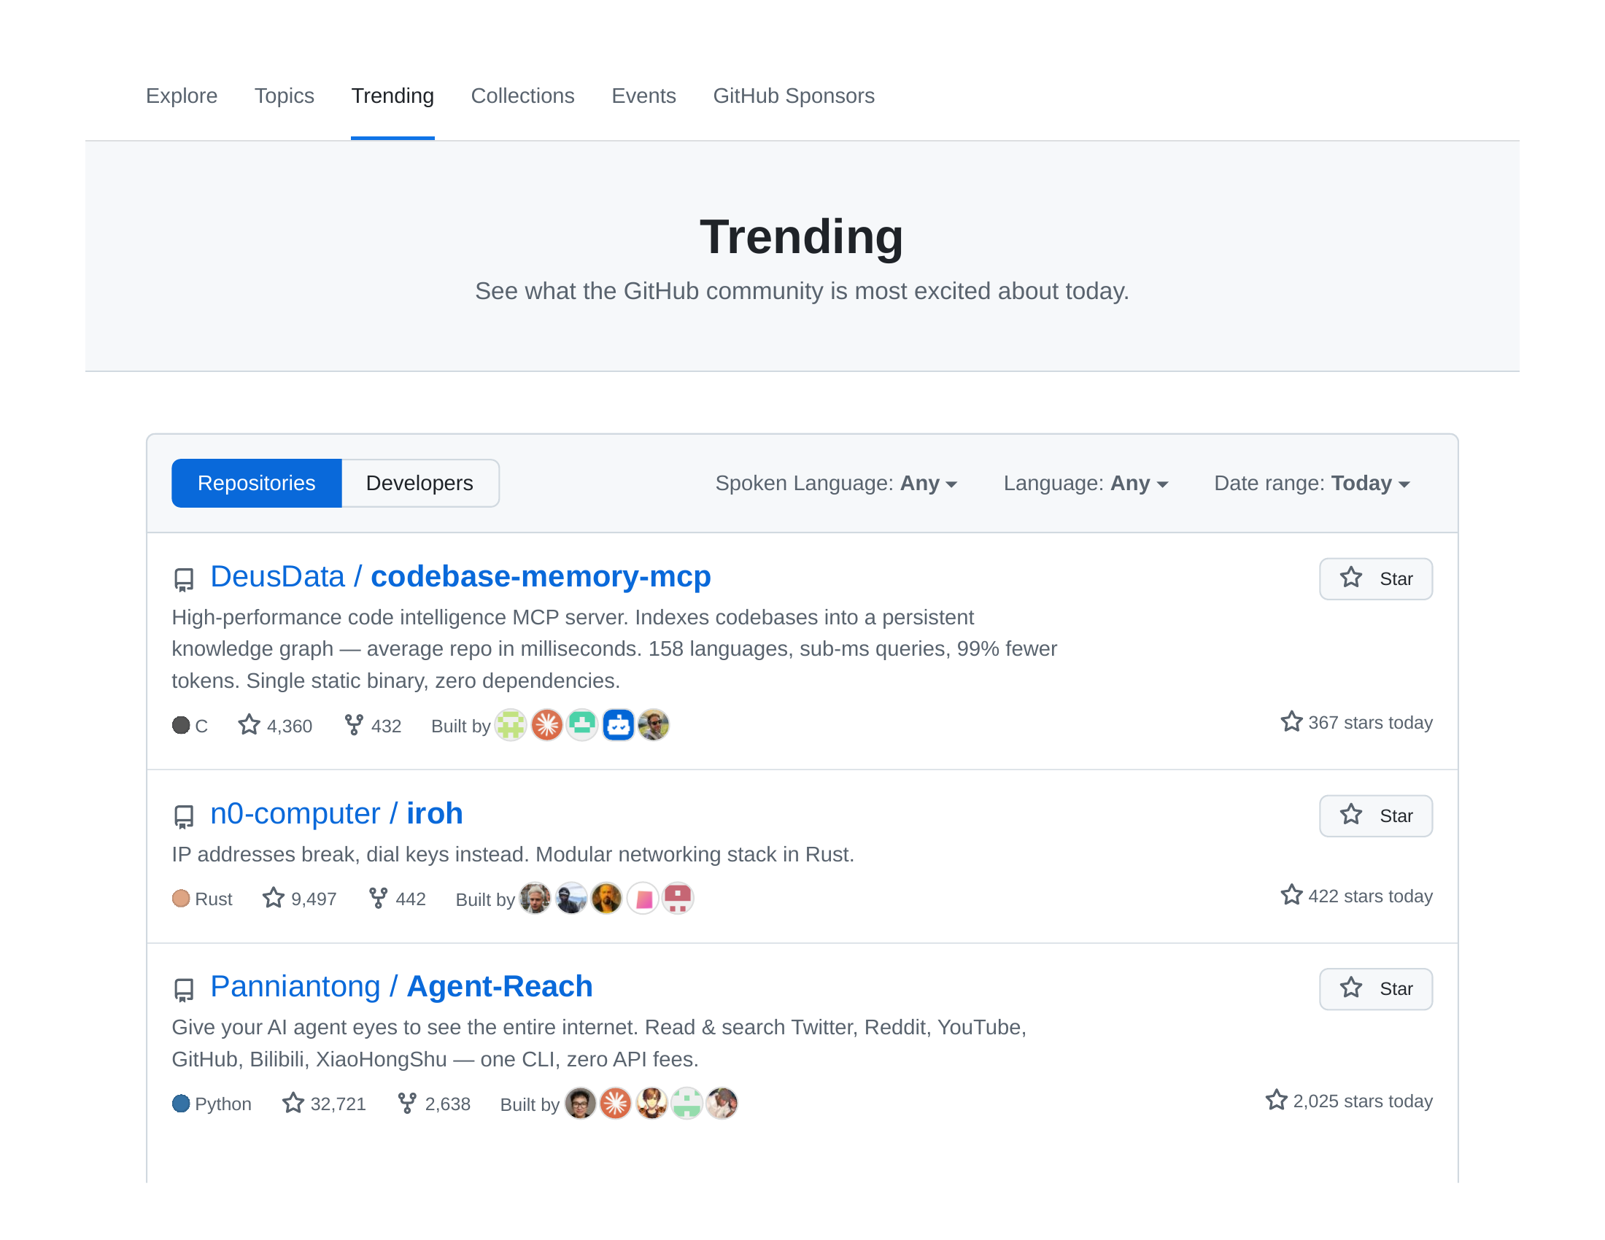Open the codebase-memory-mcp repository

coord(541,577)
